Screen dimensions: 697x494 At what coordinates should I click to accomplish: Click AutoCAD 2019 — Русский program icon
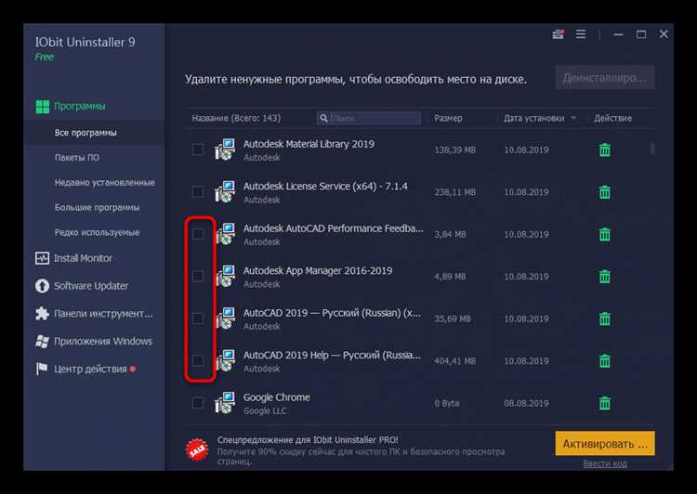pos(225,318)
